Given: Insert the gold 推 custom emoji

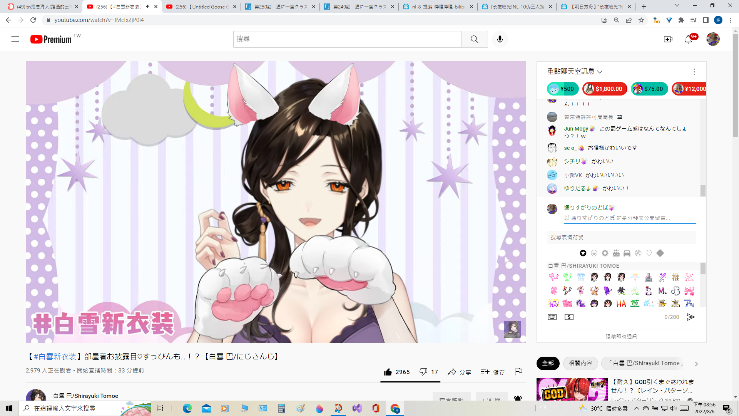Looking at the screenshot, I should (675, 277).
